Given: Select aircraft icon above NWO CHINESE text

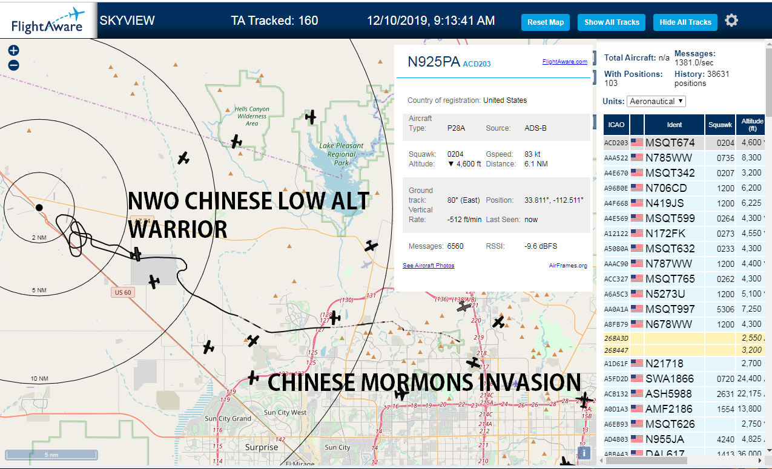Looking at the screenshot, I should pyautogui.click(x=183, y=158).
